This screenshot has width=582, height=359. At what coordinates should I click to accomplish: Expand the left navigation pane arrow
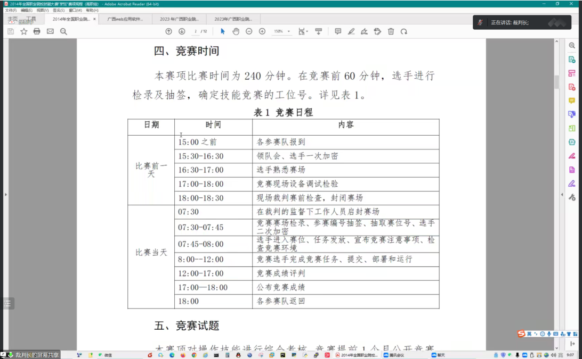[5, 195]
